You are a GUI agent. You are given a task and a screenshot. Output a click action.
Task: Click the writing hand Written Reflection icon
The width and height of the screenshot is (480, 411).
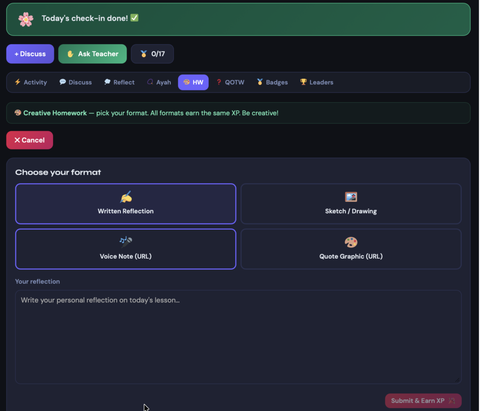(126, 197)
